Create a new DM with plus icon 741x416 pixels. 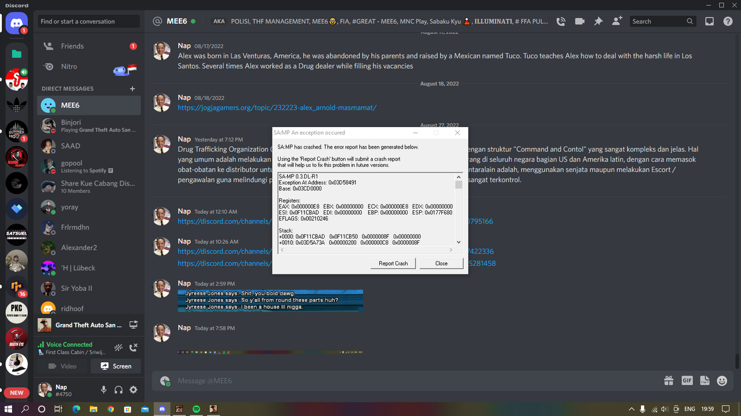click(x=133, y=88)
